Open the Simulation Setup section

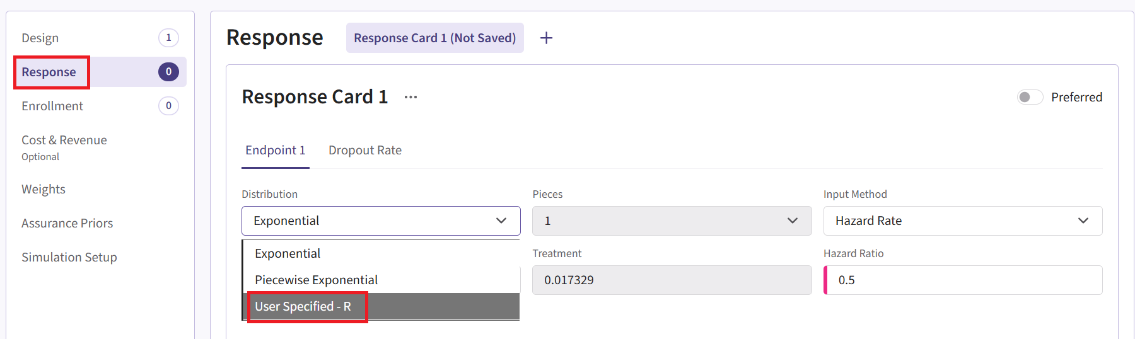69,257
